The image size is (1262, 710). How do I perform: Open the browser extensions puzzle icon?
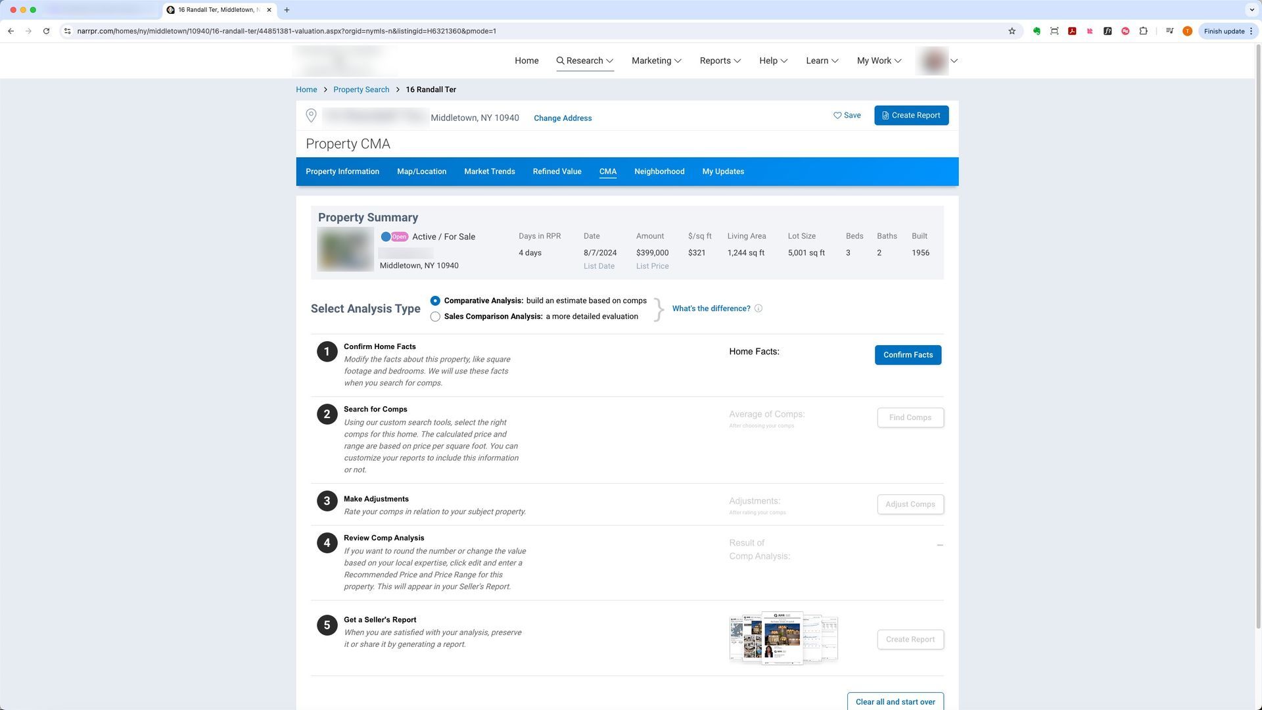1143,31
